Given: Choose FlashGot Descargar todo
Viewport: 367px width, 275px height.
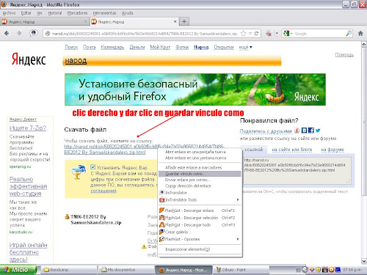Looking at the screenshot, I should click(200, 224).
